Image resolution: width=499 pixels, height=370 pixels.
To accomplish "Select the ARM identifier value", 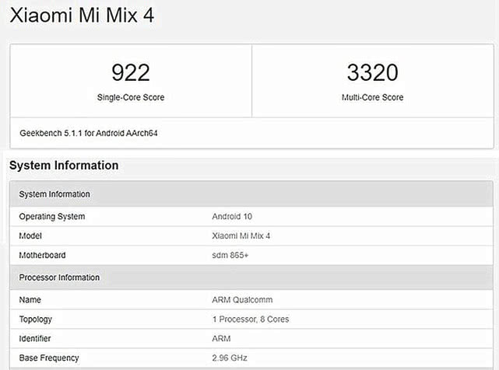I will click(221, 339).
